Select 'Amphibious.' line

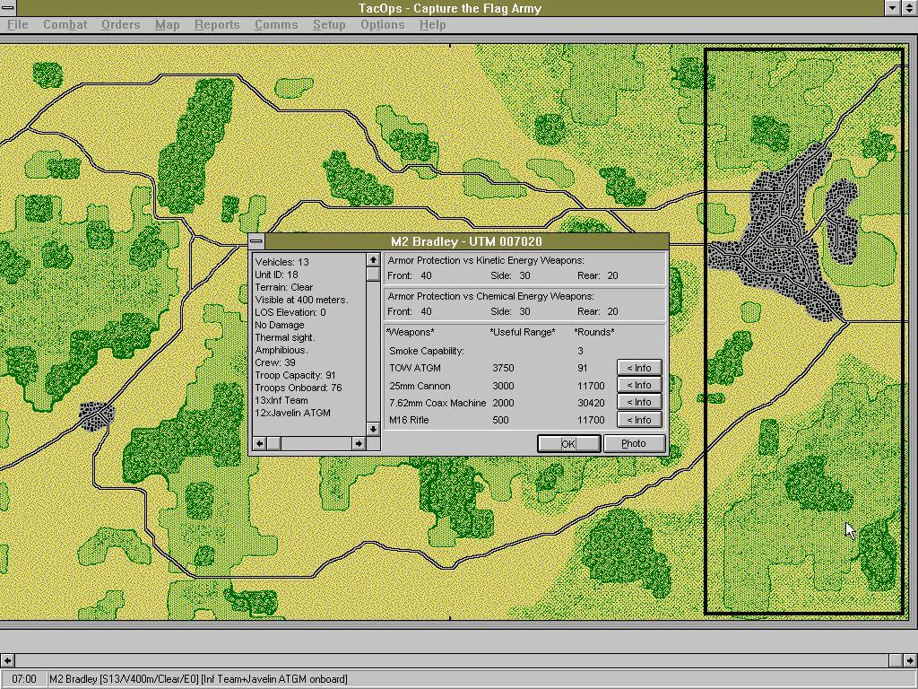tap(281, 350)
